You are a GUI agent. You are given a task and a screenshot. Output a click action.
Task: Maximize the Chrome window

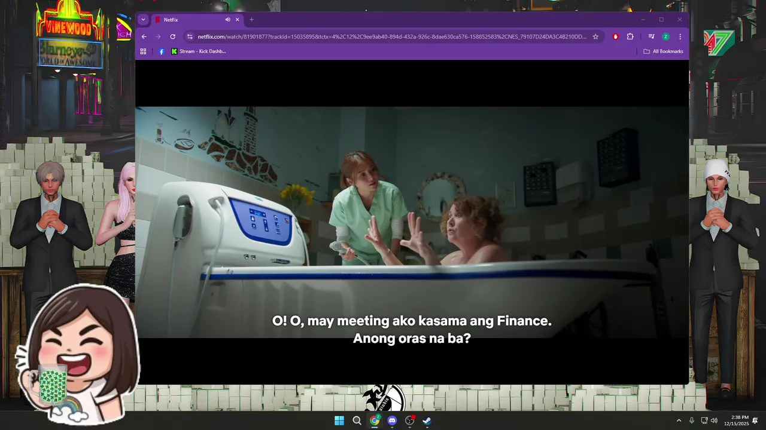click(x=661, y=20)
